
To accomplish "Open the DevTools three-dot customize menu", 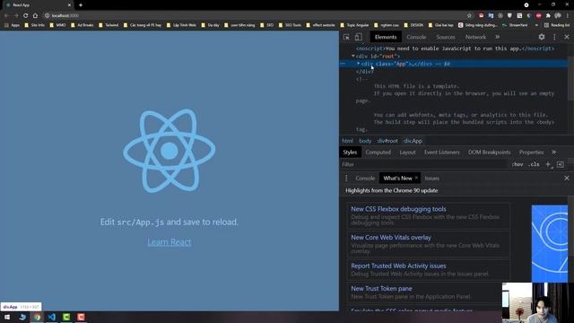I will [x=554, y=37].
